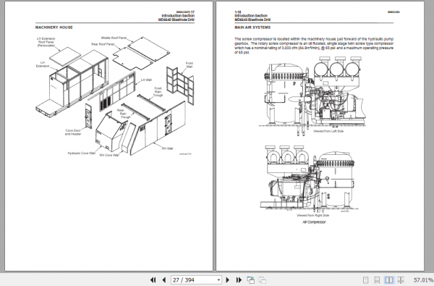Switch to continuous scrolling page view
This screenshot has width=434, height=286.
pyautogui.click(x=377, y=280)
